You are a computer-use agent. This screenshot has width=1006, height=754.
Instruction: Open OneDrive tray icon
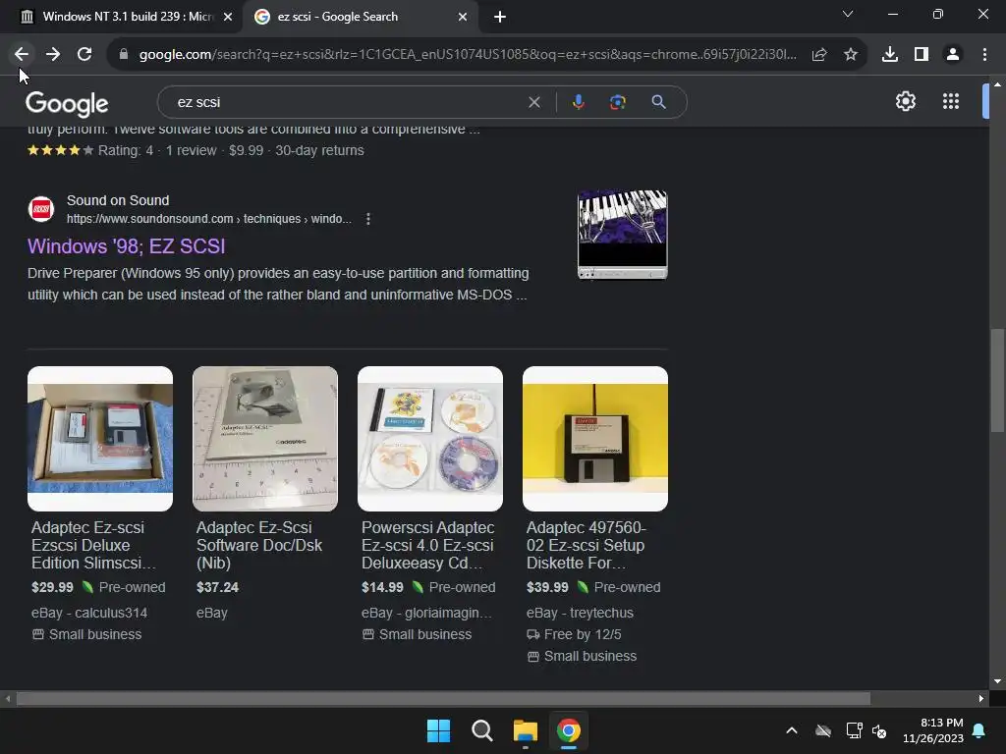823,730
